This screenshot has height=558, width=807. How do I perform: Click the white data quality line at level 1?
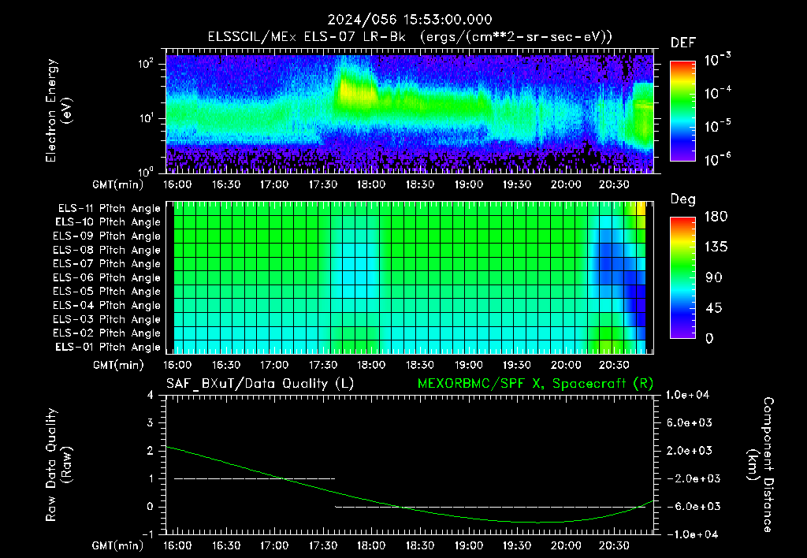255,478
